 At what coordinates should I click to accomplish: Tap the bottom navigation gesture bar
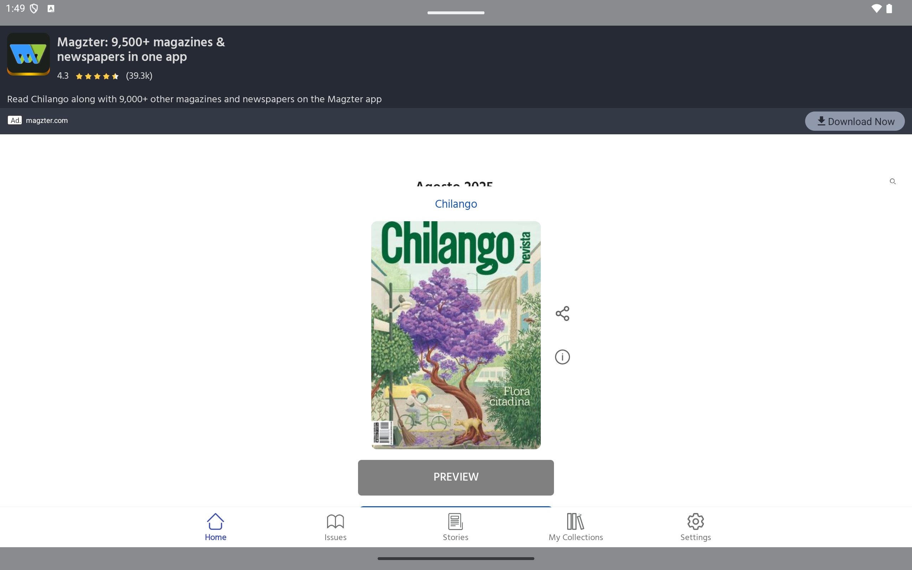456,558
